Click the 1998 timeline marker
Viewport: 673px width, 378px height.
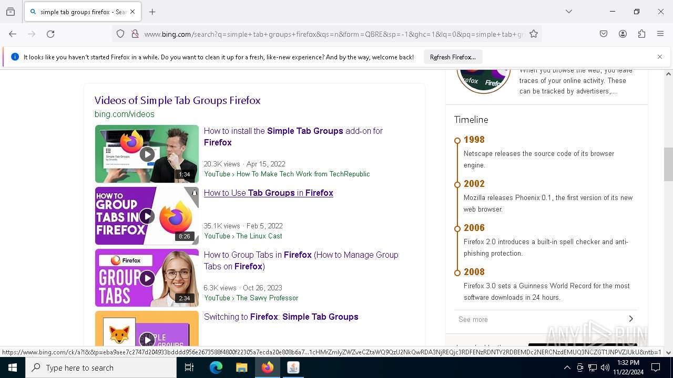coord(457,140)
